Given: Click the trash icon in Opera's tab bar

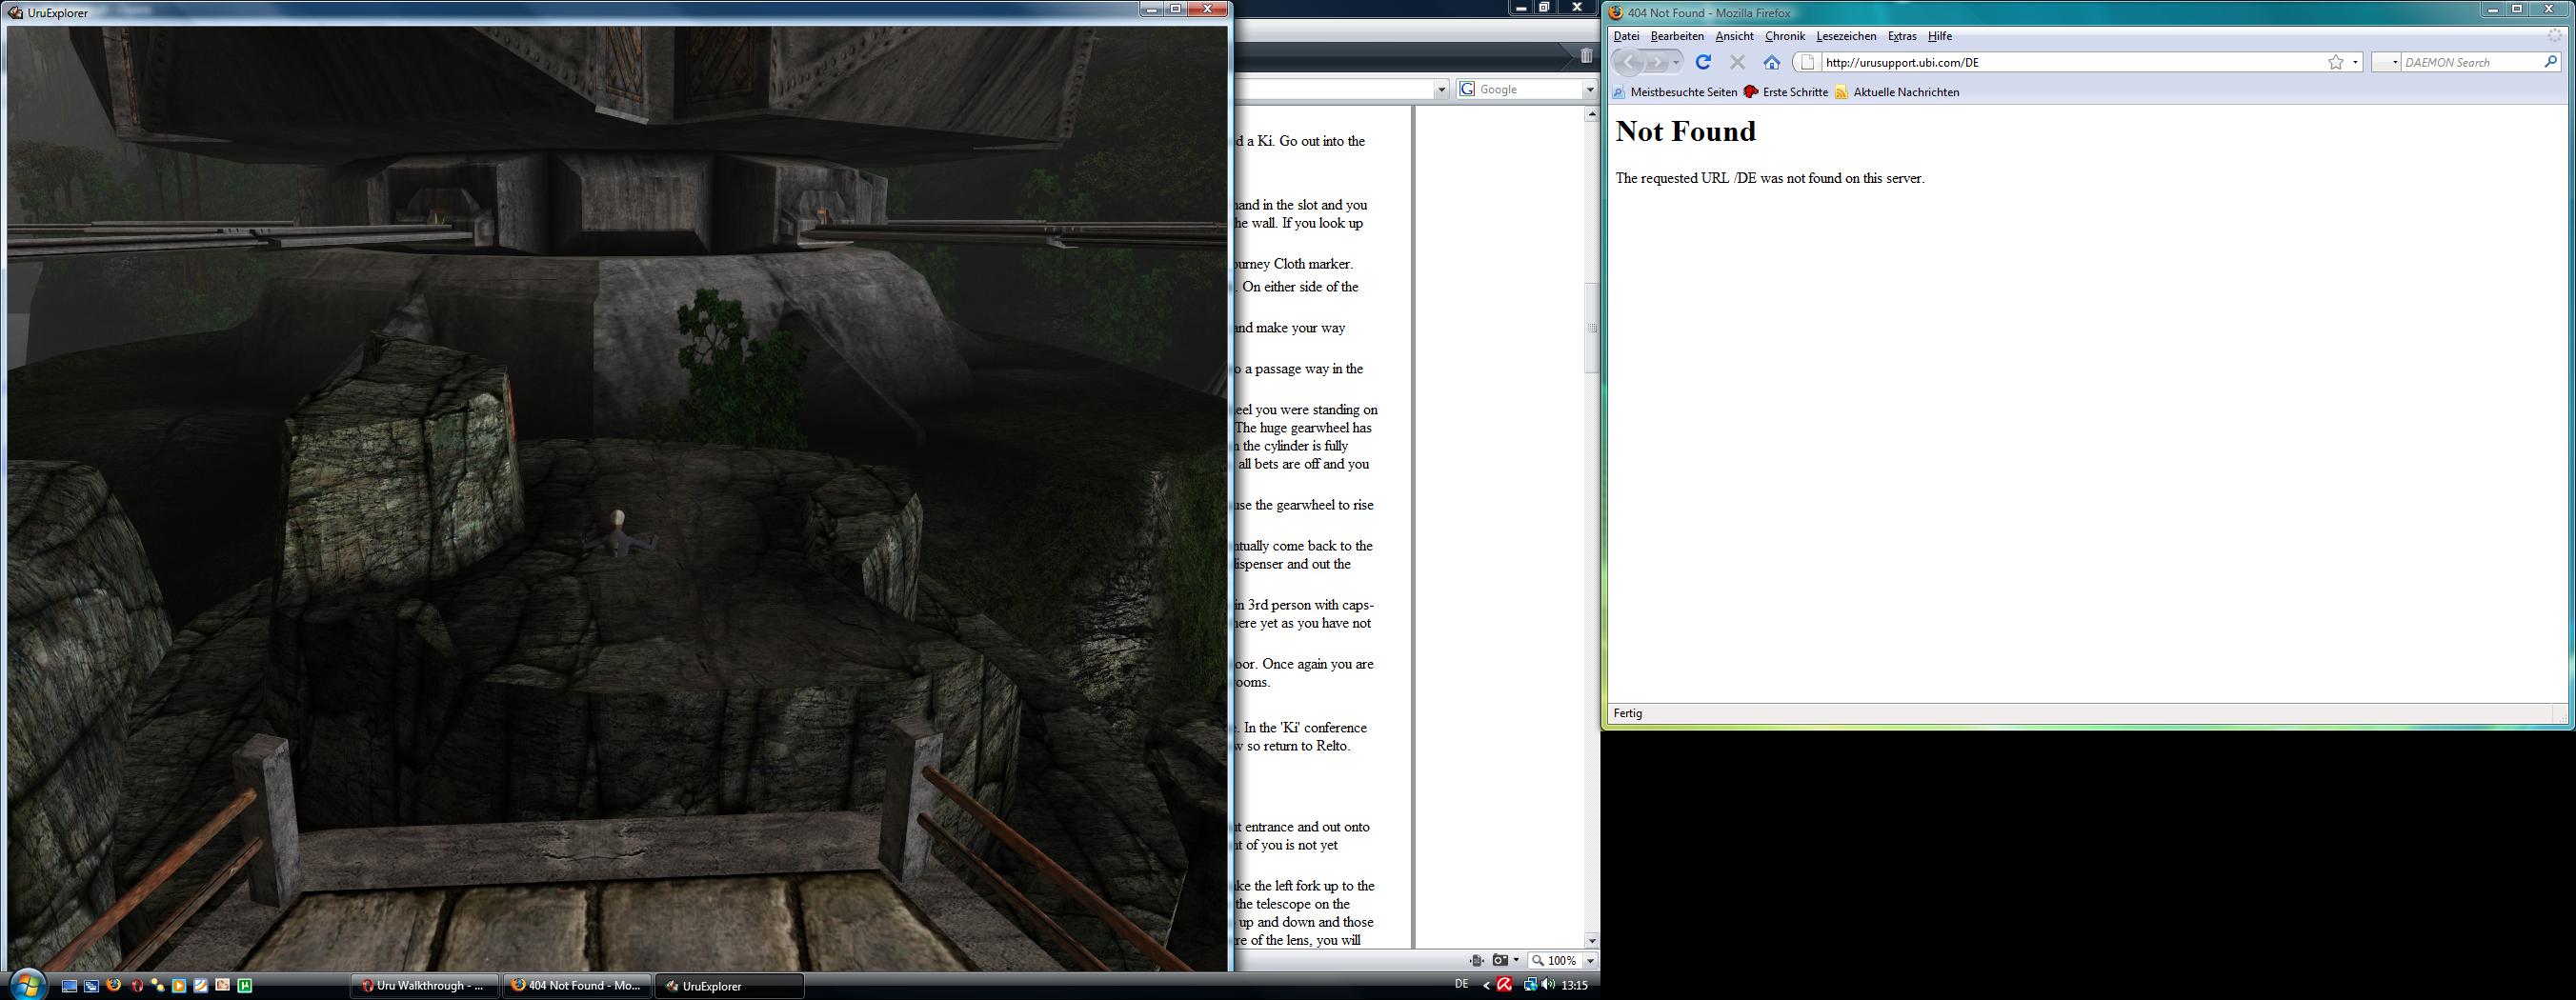Looking at the screenshot, I should tap(1586, 56).
